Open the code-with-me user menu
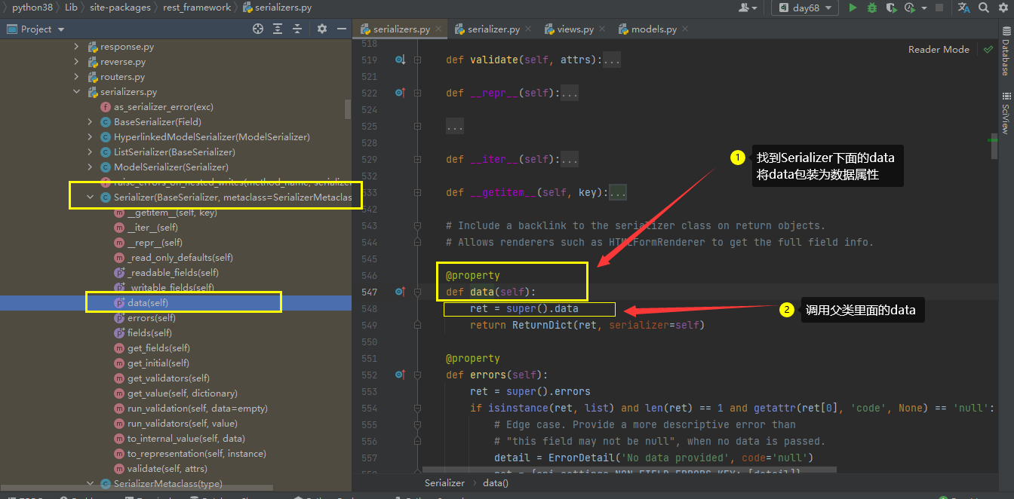1014x499 pixels. coord(748,8)
